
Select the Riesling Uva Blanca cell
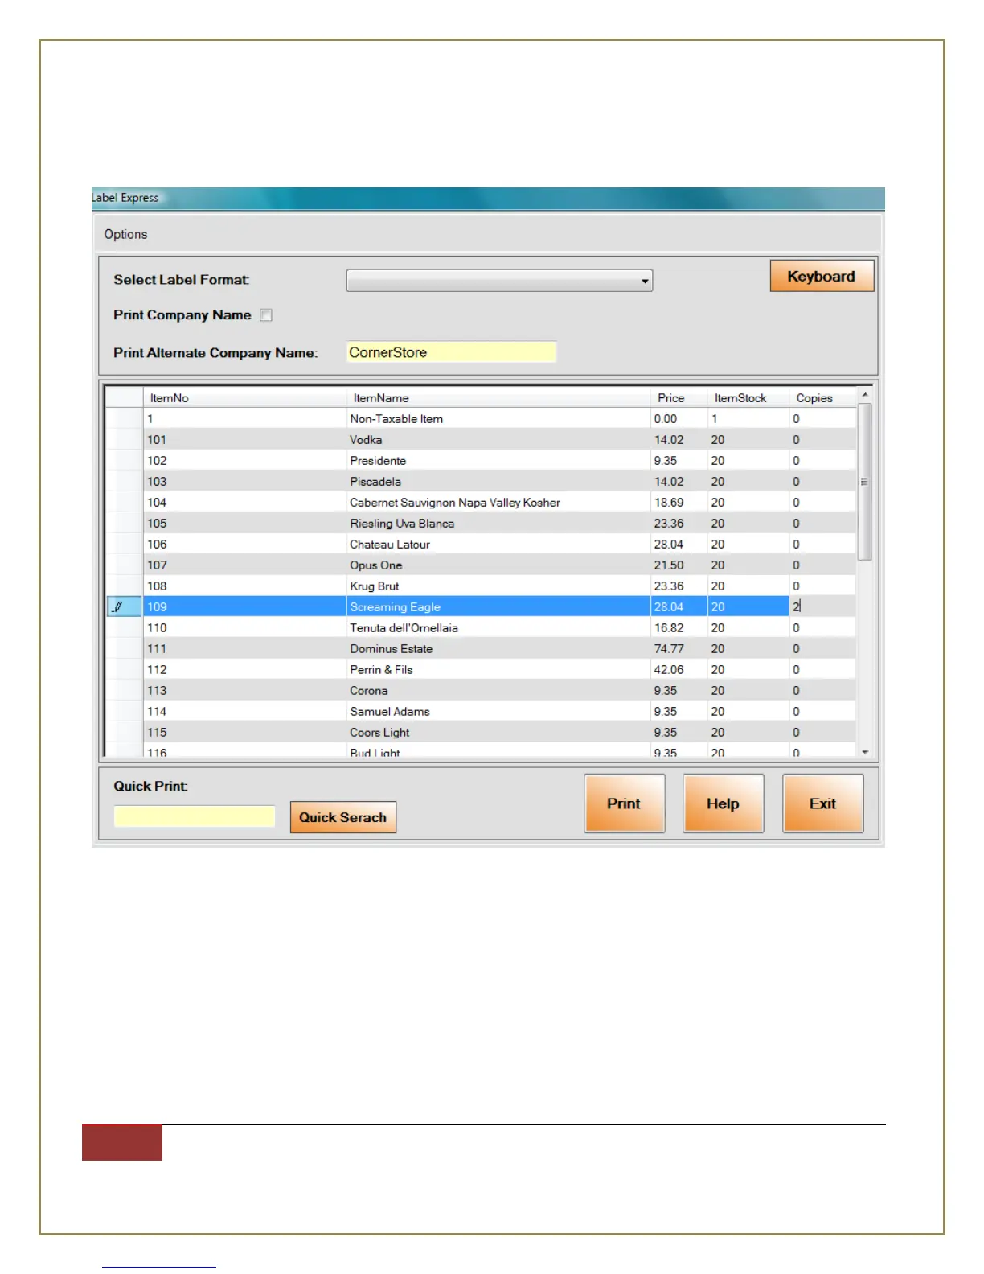click(x=498, y=524)
